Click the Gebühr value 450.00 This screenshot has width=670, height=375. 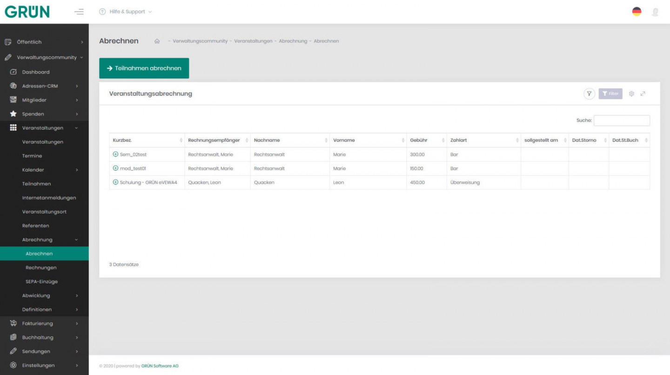[417, 182]
